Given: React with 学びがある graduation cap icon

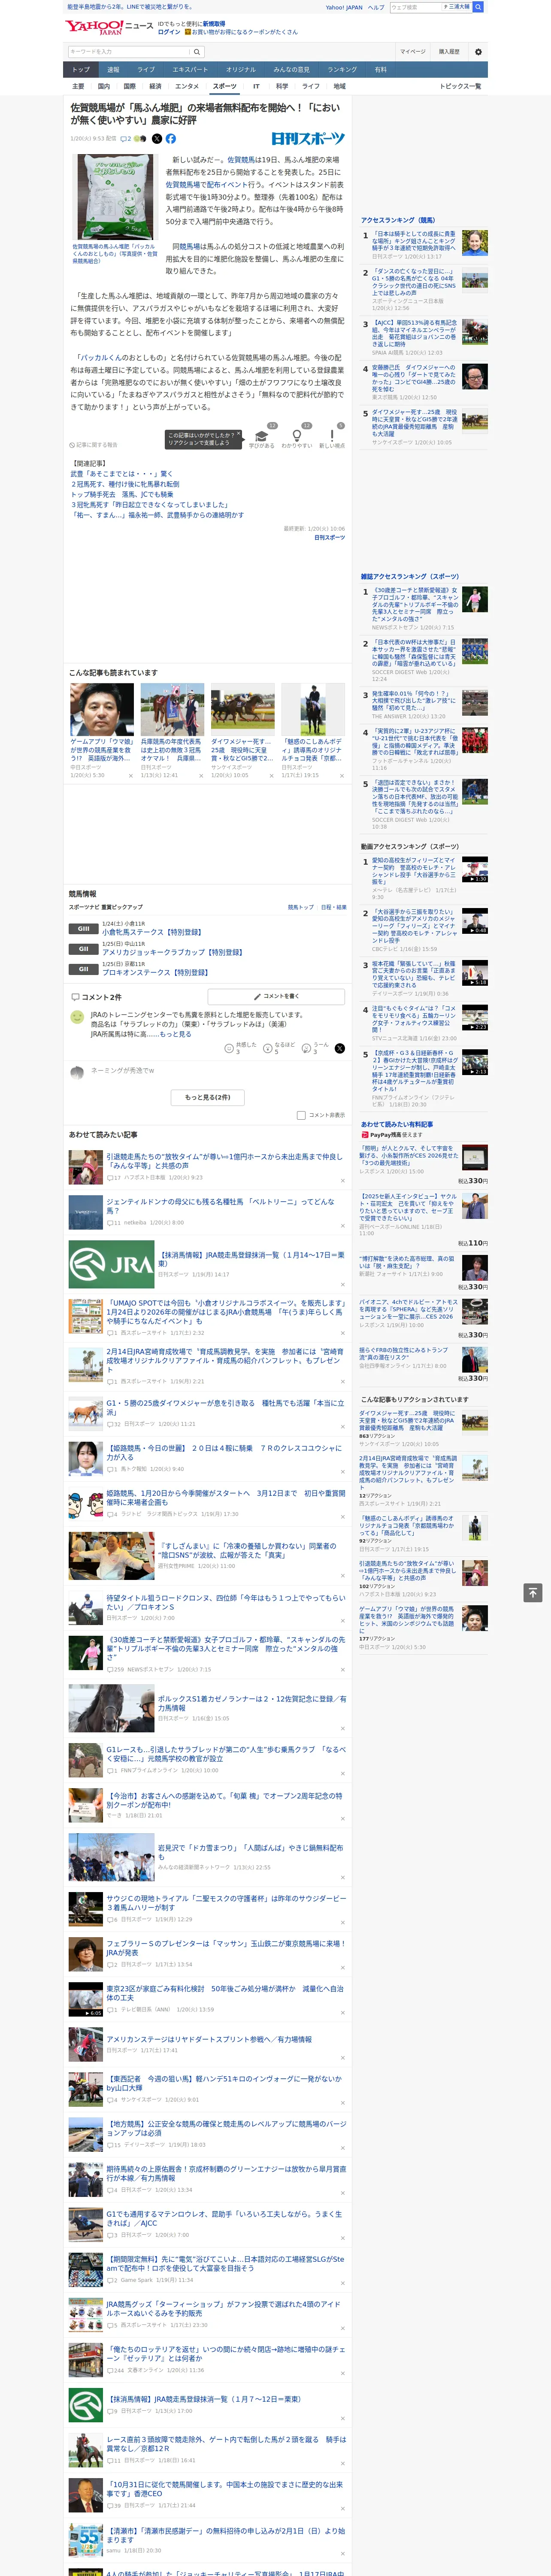Looking at the screenshot, I should coord(262,436).
